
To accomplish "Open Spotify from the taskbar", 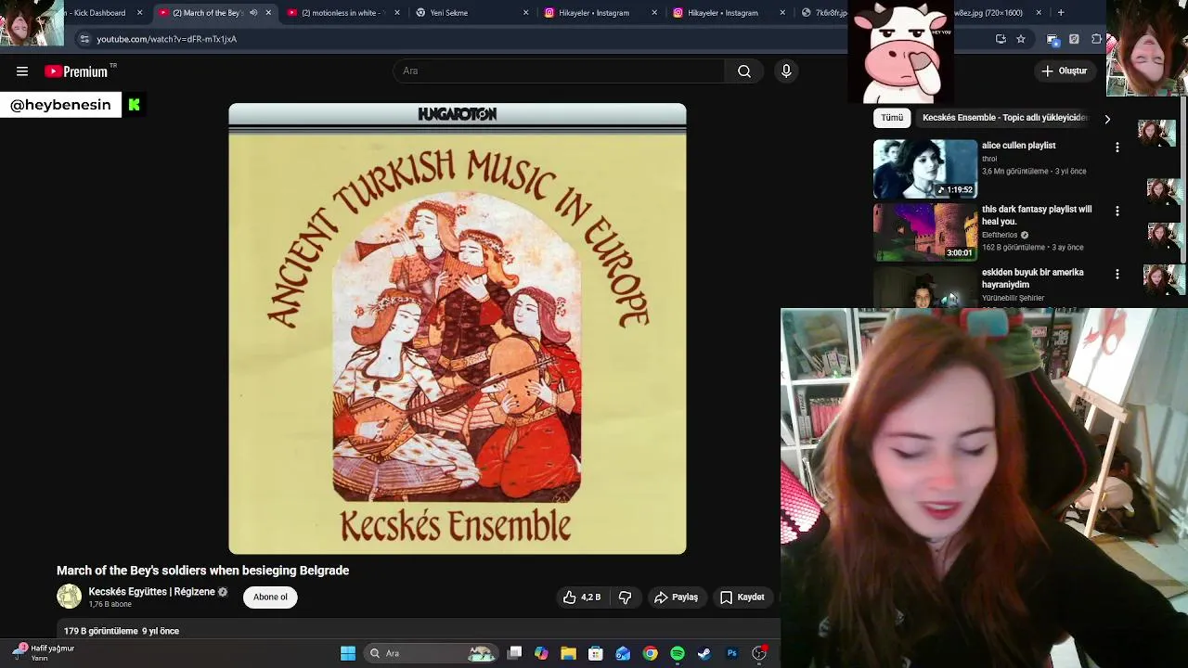I will 678,654.
